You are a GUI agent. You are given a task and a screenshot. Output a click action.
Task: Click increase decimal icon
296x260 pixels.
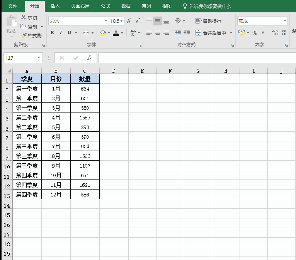(275, 33)
